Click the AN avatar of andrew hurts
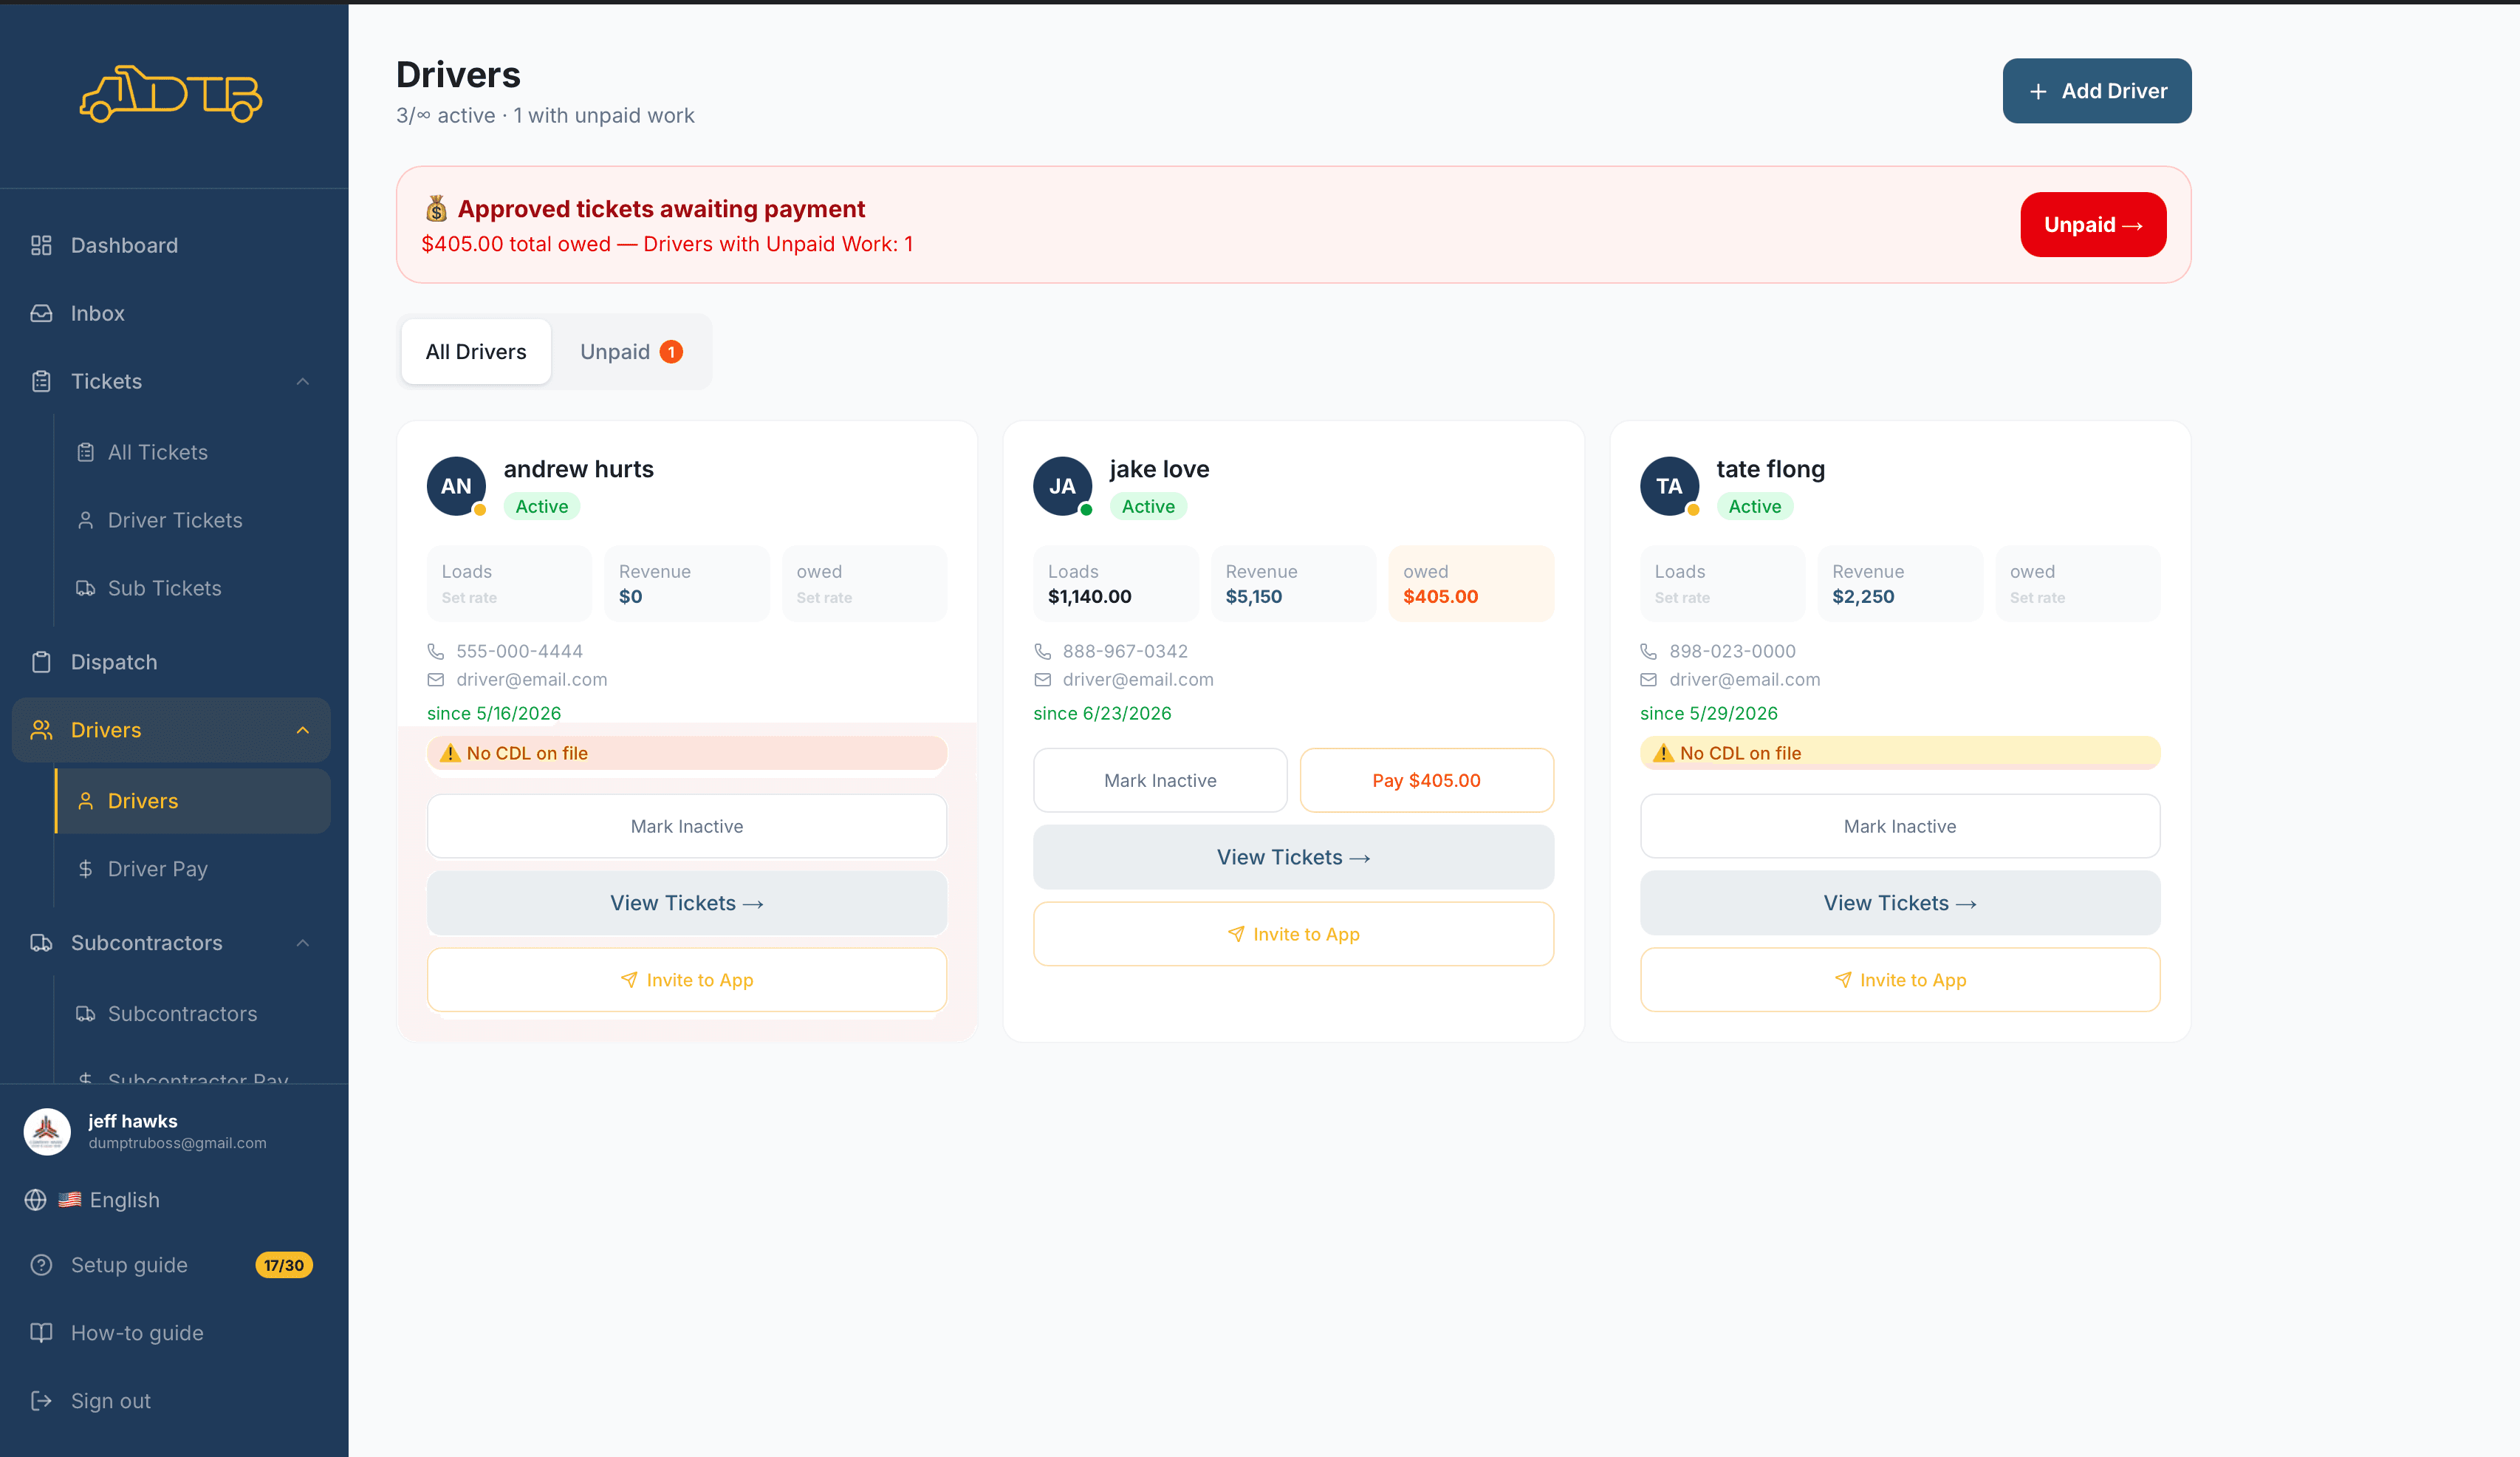 [x=456, y=486]
